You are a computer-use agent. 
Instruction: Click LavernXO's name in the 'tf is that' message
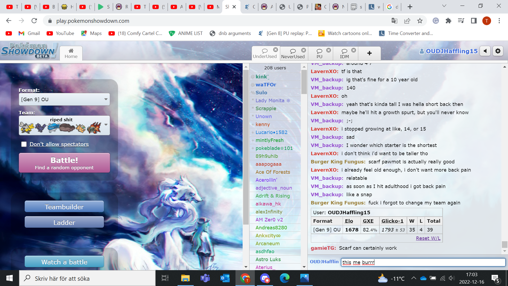coord(324,71)
